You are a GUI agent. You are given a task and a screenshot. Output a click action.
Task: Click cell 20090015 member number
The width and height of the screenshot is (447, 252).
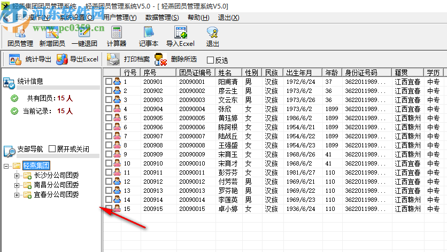click(x=192, y=209)
